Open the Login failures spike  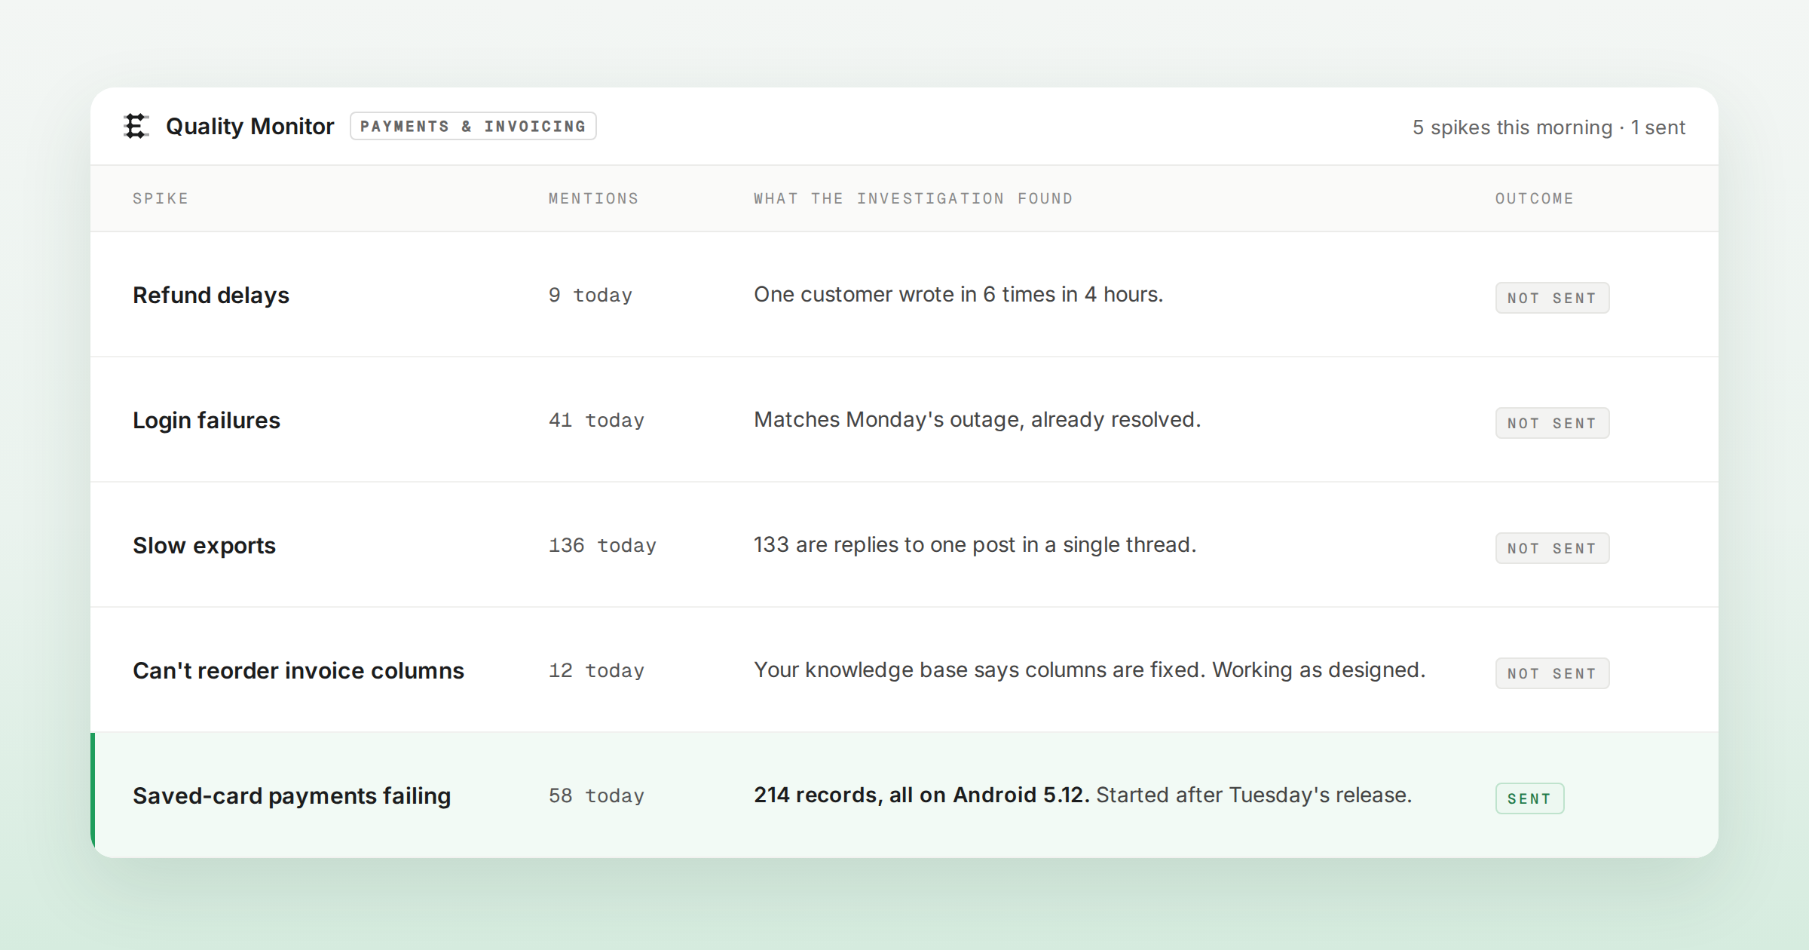[207, 420]
